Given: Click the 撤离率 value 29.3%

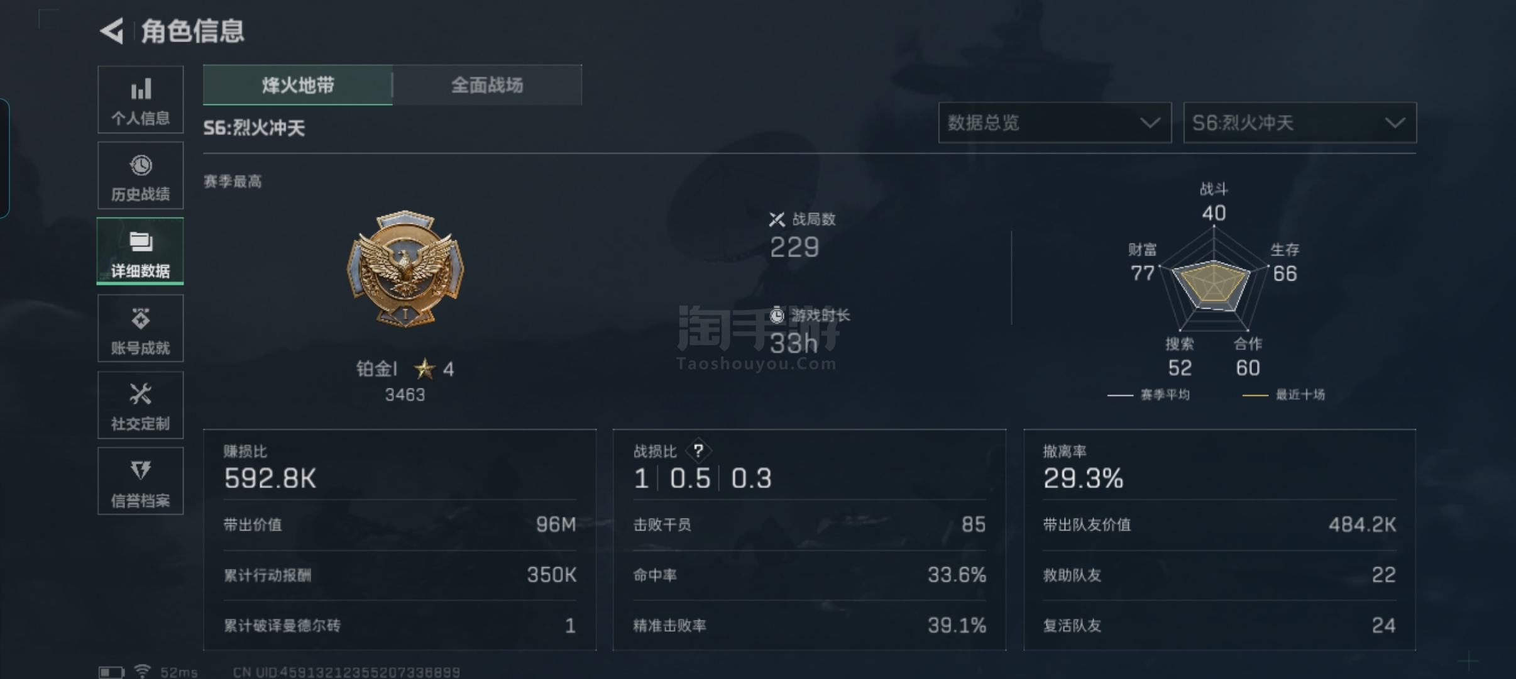Looking at the screenshot, I should coord(1083,478).
